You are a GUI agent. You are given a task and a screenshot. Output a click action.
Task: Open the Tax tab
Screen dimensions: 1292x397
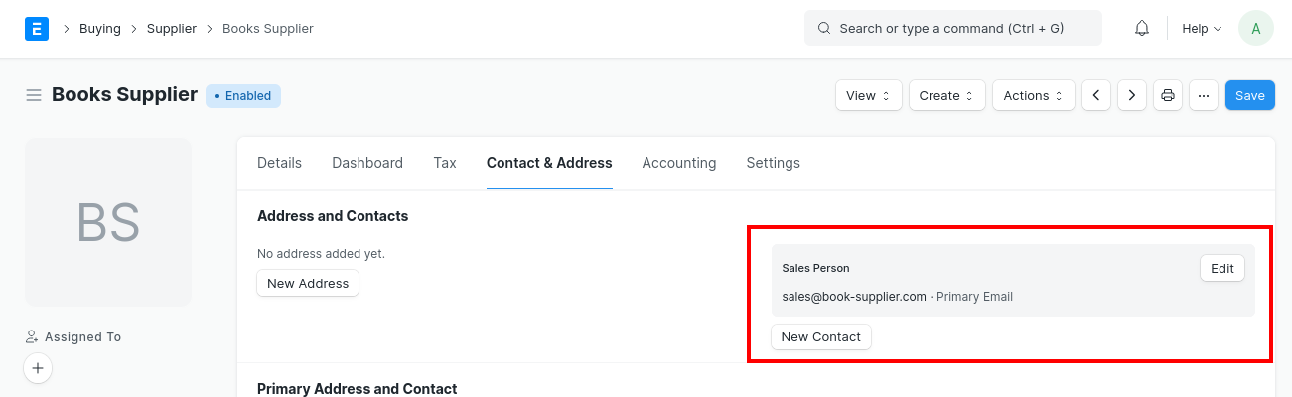click(445, 163)
